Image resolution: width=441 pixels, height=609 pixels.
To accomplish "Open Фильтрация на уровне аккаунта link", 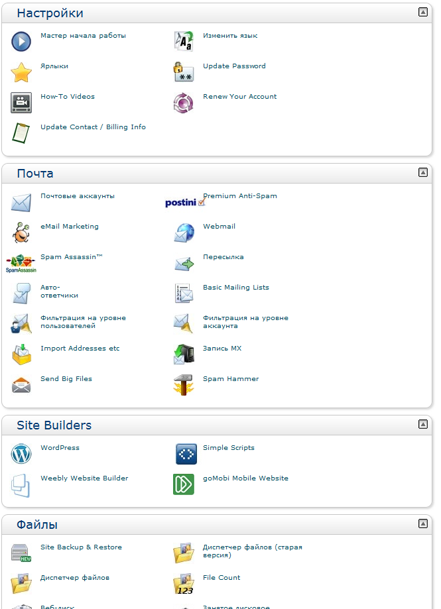I will [x=245, y=322].
